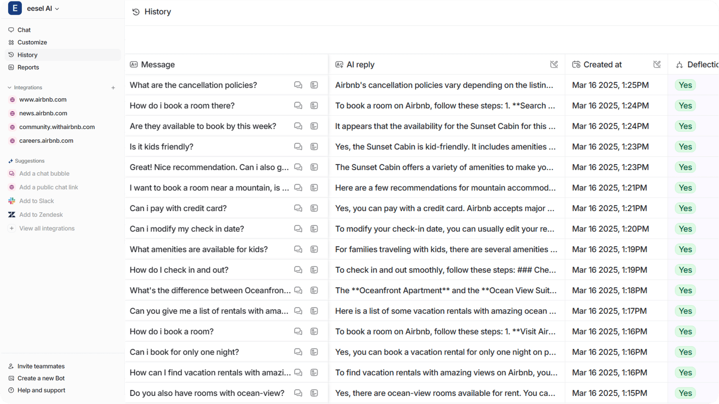Open the 'Can i modify my check in date?' message
Image resolution: width=719 pixels, height=404 pixels.
(x=187, y=229)
